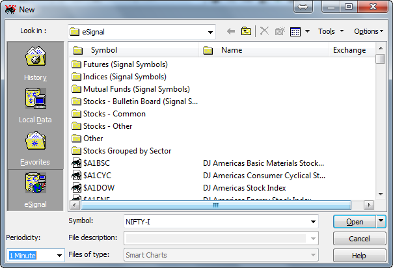Go up one folder level
The width and height of the screenshot is (393, 268).
246,31
